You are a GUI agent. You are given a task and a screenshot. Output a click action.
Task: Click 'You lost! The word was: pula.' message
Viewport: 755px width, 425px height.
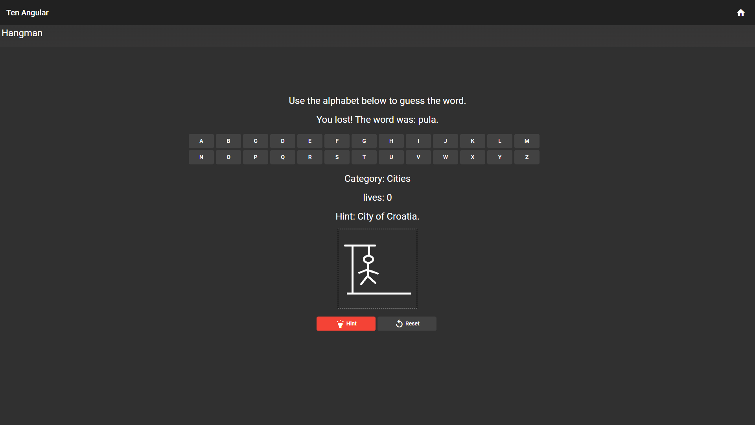pos(377,120)
